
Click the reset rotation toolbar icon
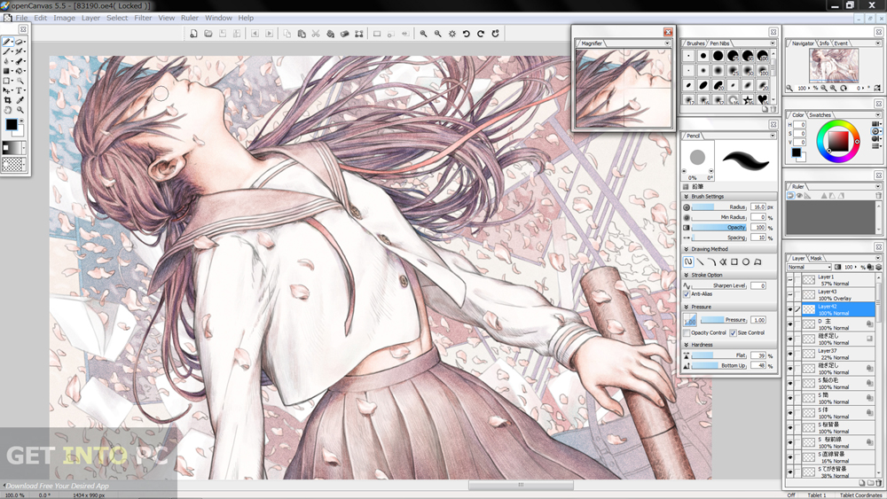pos(495,34)
